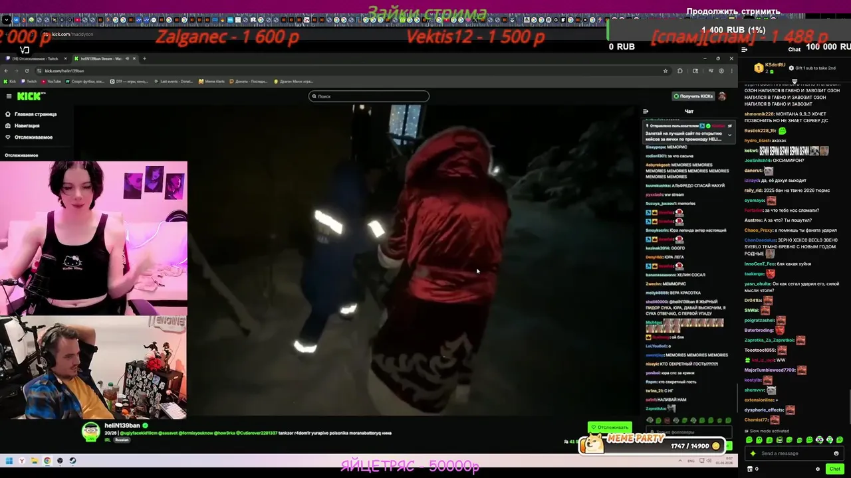This screenshot has height=478, width=851.
Task: Open the browser extensions puzzle icon
Action: pos(680,70)
